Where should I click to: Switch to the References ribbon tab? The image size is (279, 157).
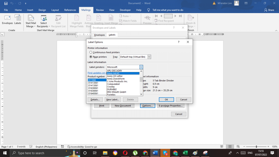click(70, 10)
